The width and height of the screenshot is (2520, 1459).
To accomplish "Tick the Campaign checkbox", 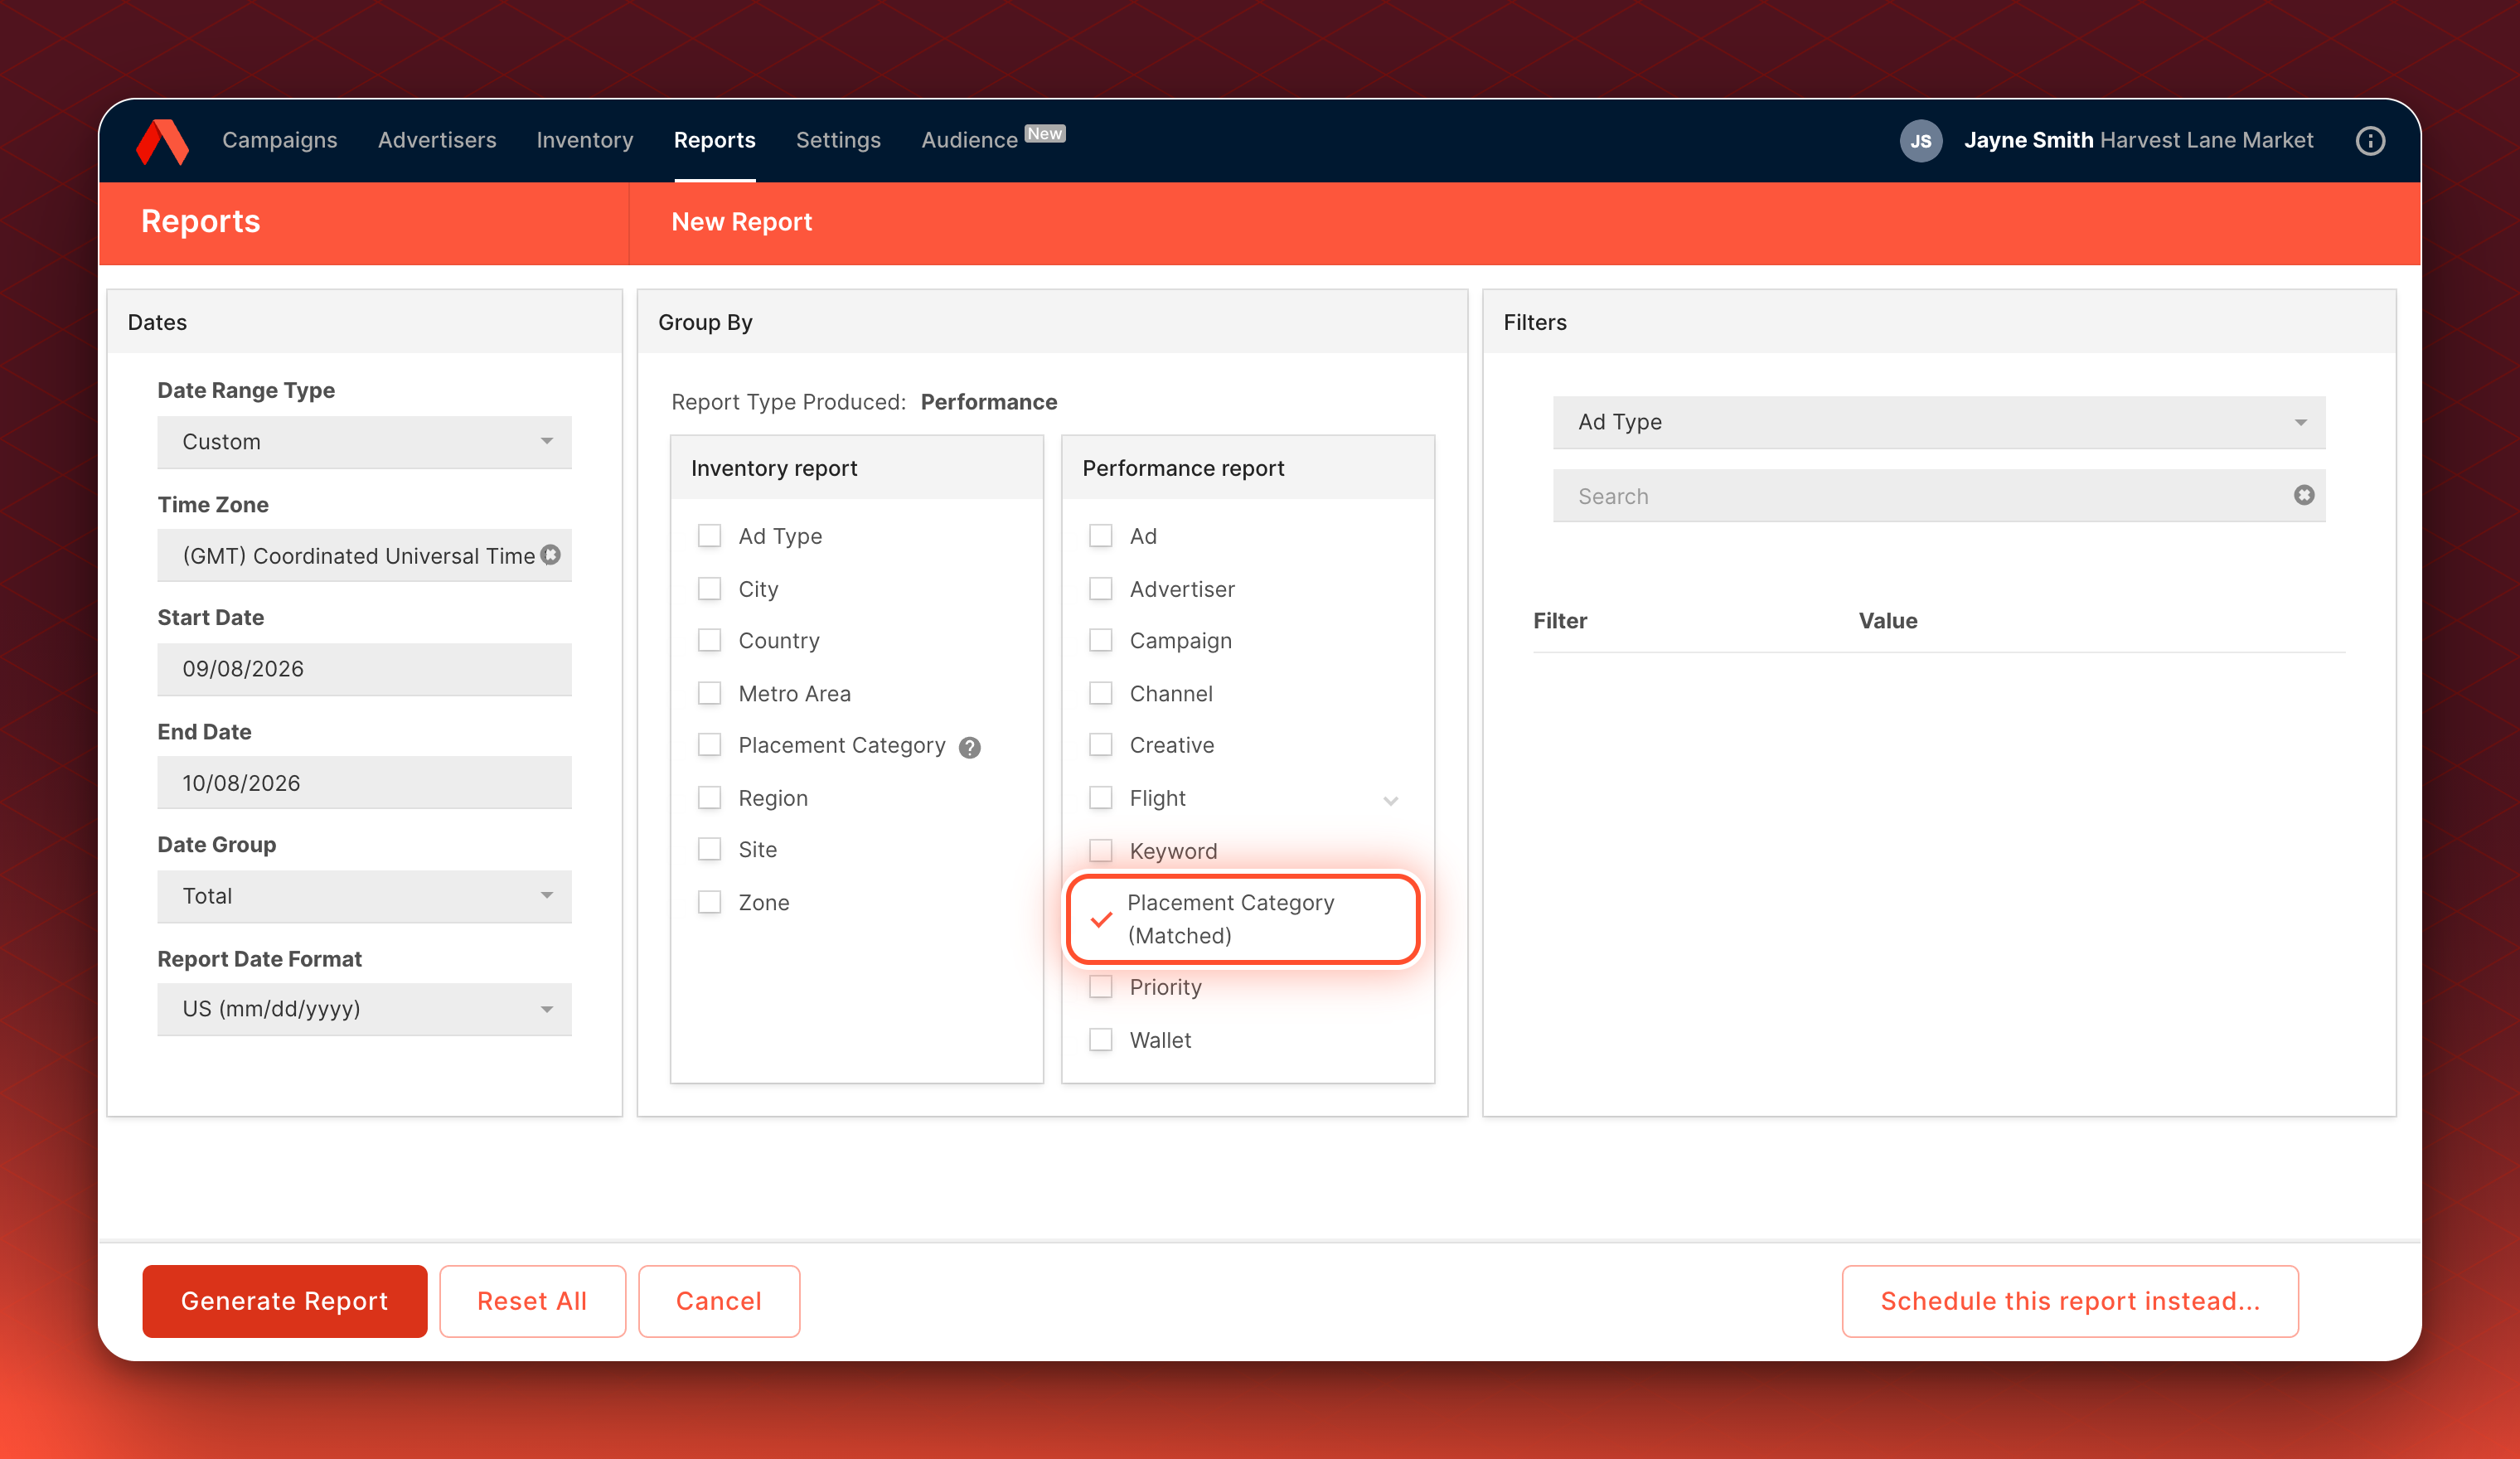I will tap(1100, 640).
